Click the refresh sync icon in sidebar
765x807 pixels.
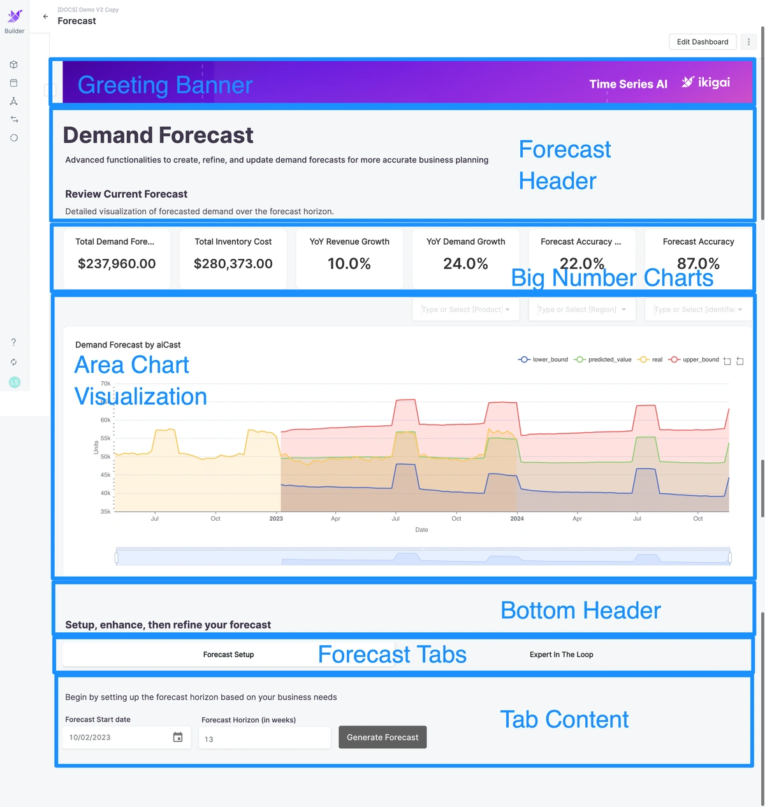point(14,362)
